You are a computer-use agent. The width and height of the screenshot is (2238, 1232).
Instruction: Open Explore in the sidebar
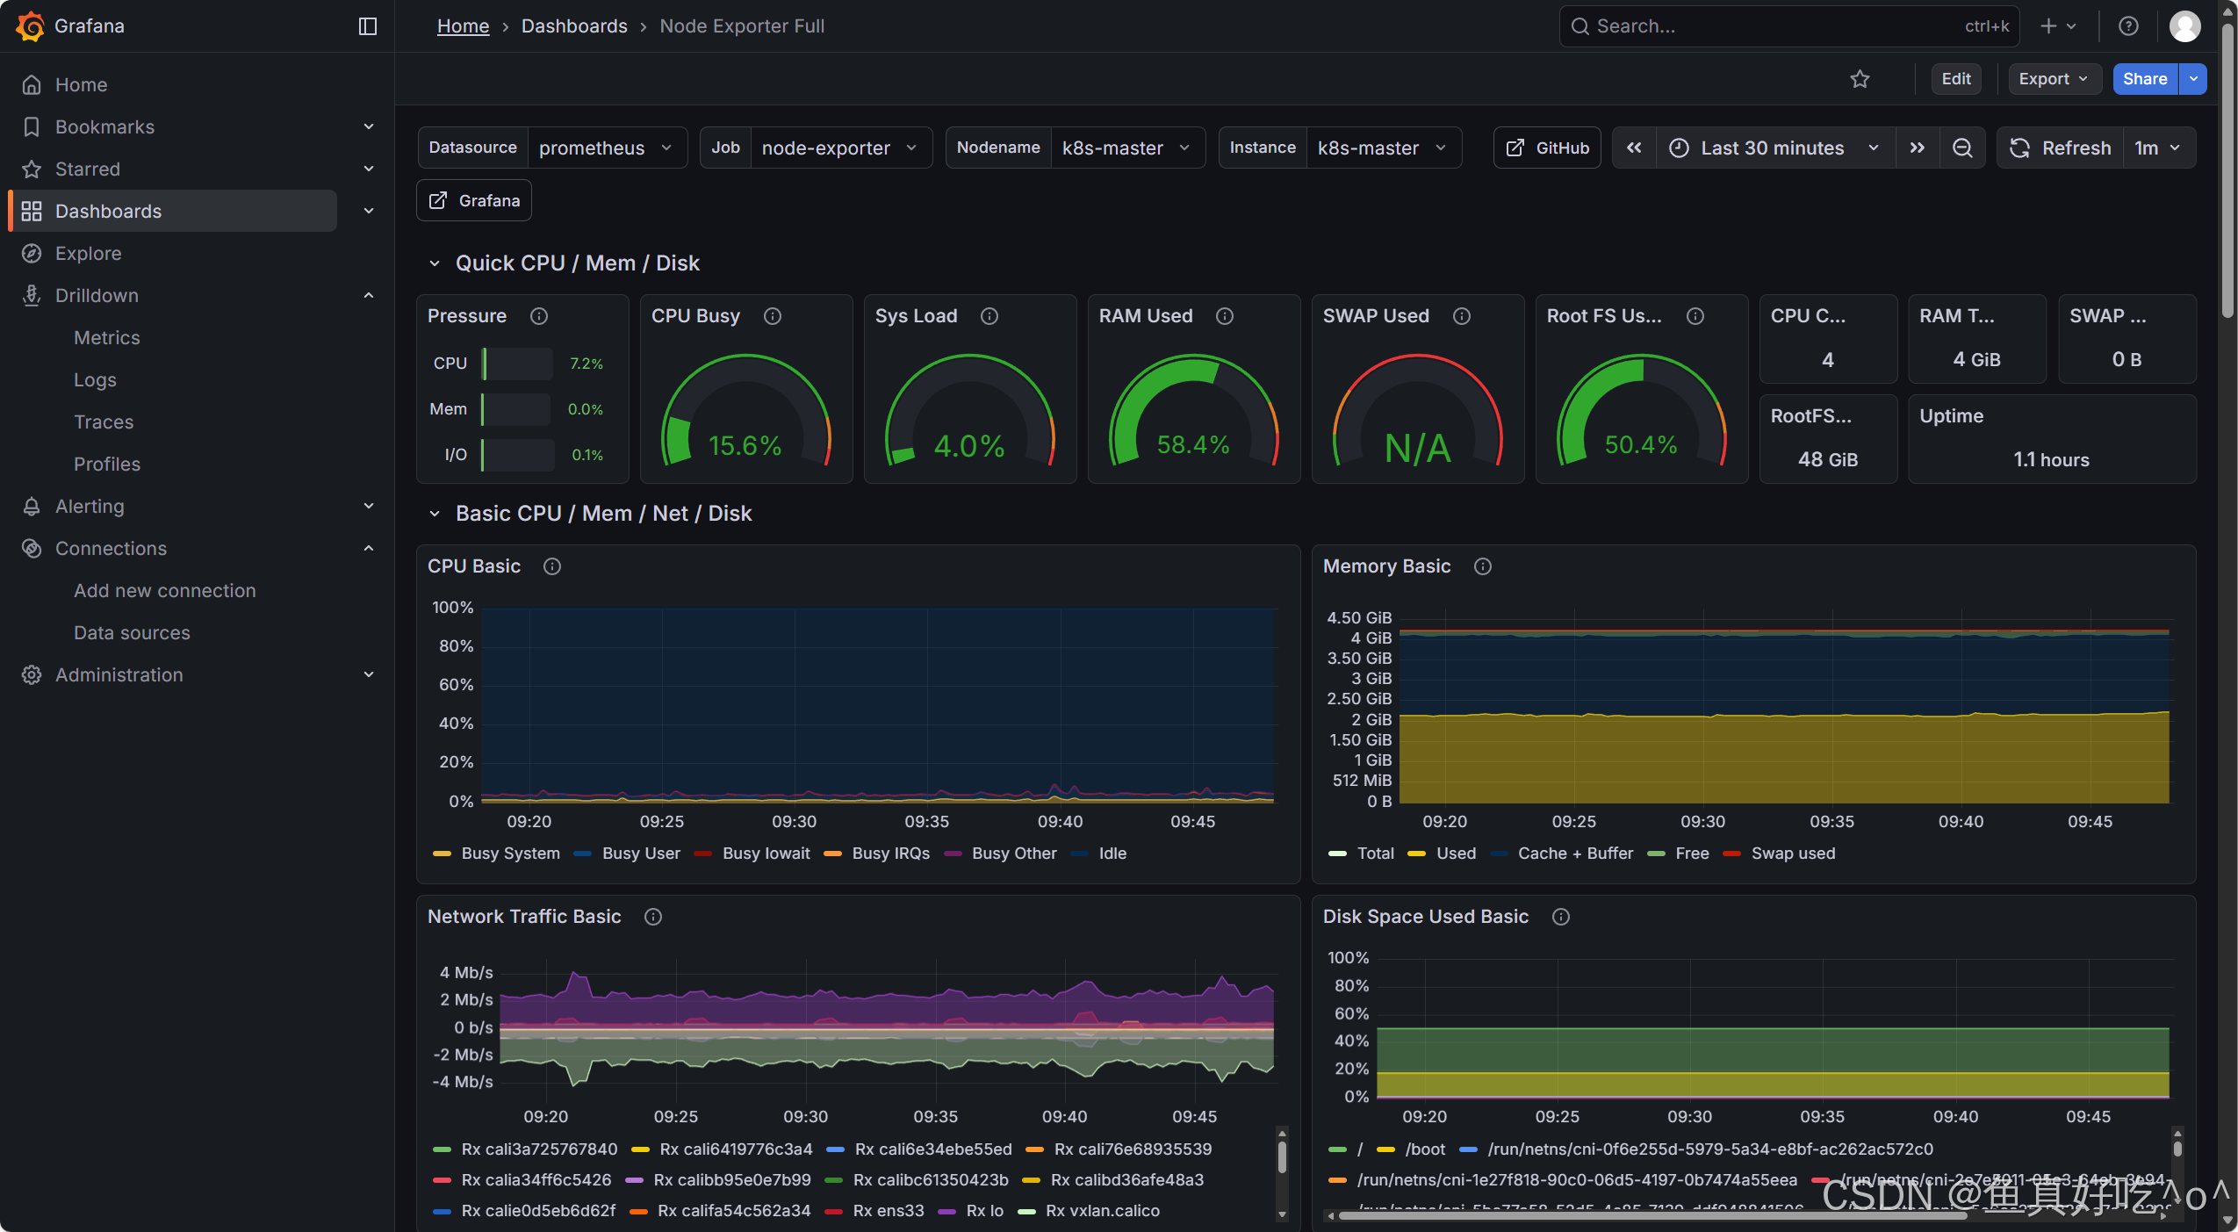pyautogui.click(x=88, y=254)
